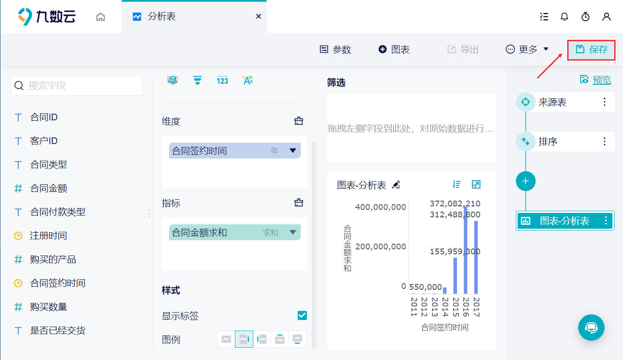The image size is (623, 360).
Task: Open the filter funnel icon above 维度
Action: [x=198, y=80]
